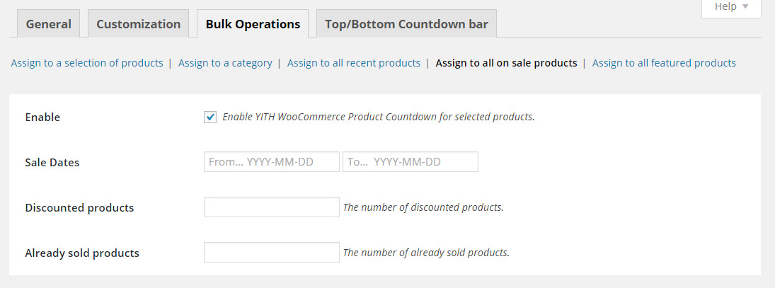This screenshot has width=775, height=288.
Task: Select 'Assign to all on sale products'
Action: coord(506,63)
